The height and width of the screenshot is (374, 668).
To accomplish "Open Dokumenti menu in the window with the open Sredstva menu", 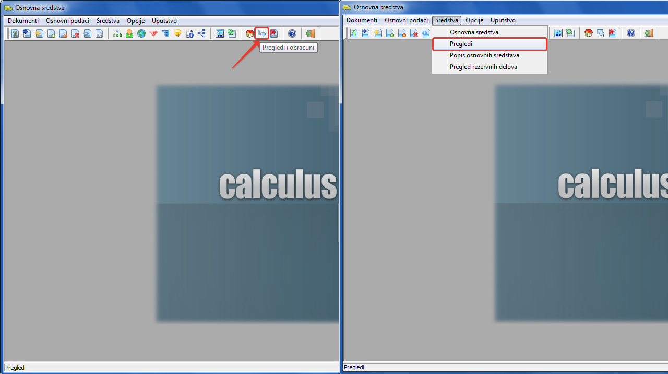I will click(x=362, y=20).
